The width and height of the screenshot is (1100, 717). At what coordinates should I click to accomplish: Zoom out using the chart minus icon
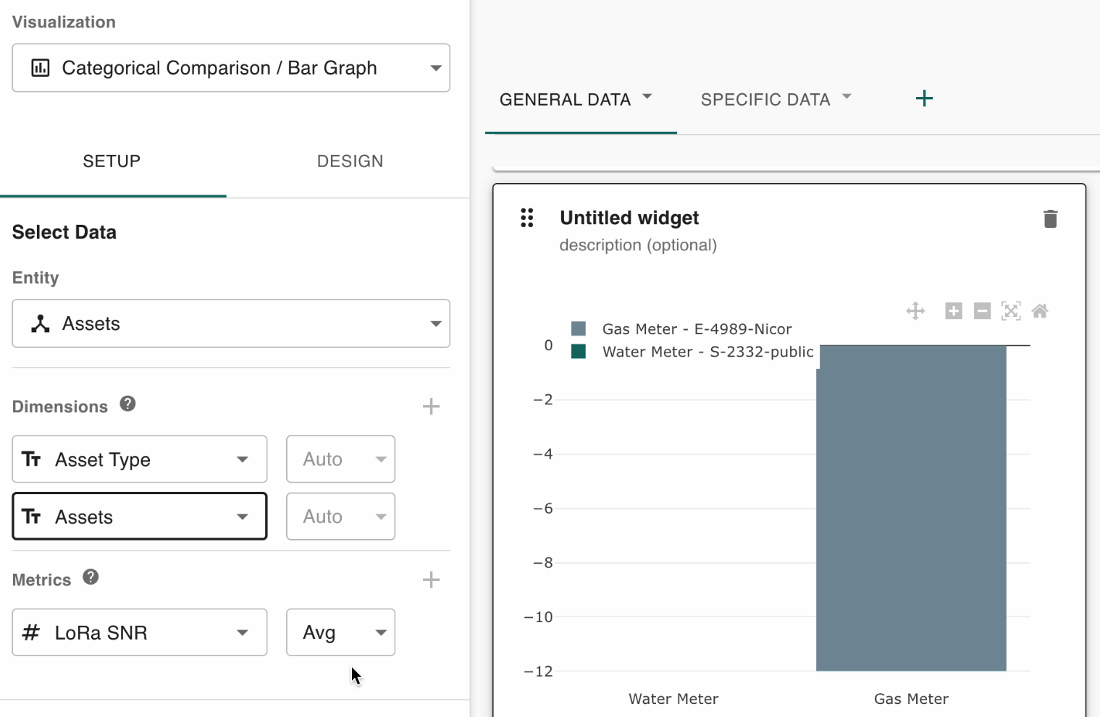pos(982,311)
